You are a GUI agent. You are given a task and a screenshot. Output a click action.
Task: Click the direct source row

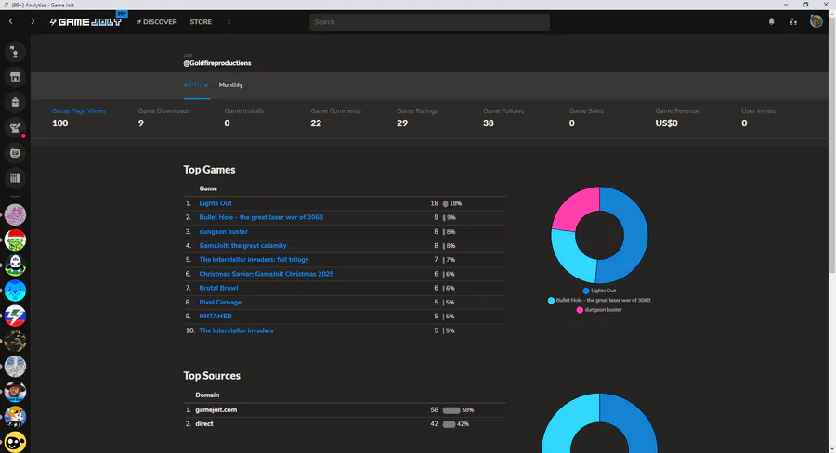tap(345, 423)
